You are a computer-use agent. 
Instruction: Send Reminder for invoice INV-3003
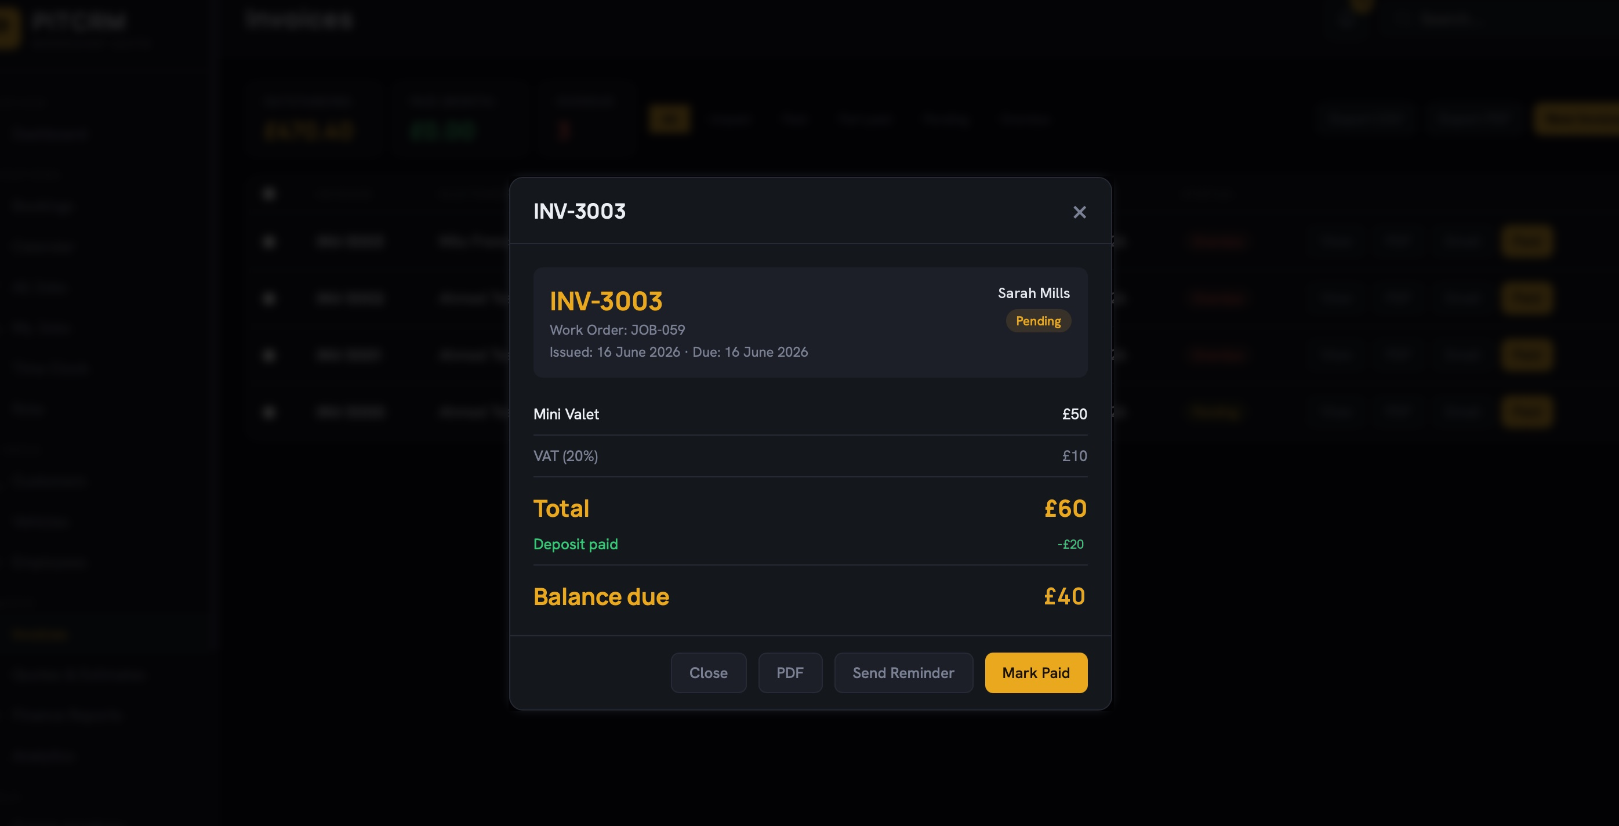pyautogui.click(x=903, y=673)
